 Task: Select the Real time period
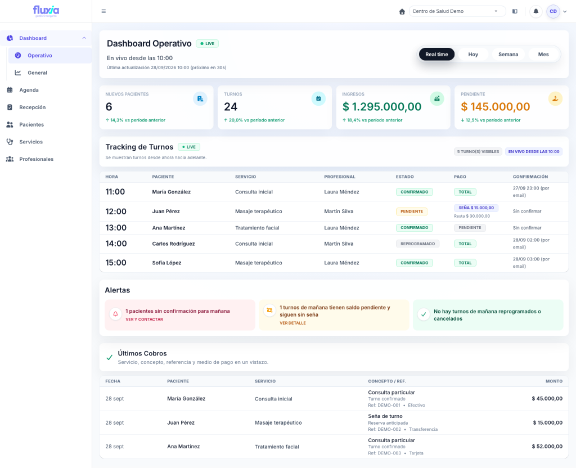(x=436, y=55)
